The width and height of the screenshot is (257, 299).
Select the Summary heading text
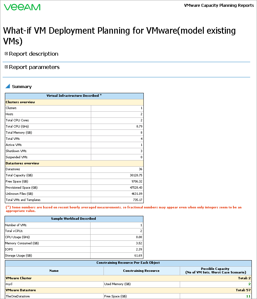pos(22,87)
